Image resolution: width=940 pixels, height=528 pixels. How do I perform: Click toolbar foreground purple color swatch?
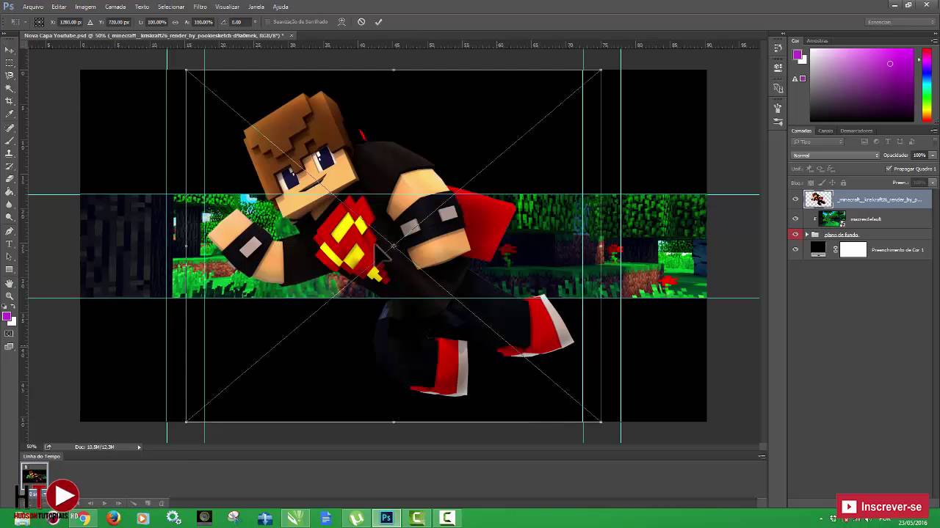pos(7,317)
